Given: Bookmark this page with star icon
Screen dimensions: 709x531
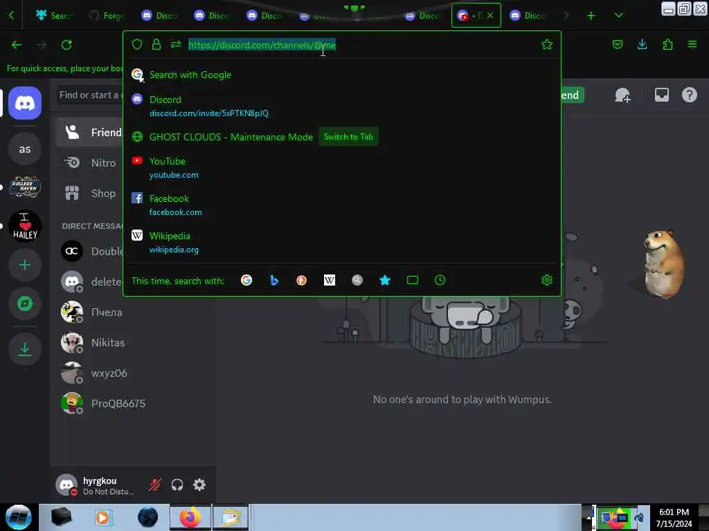Looking at the screenshot, I should (x=547, y=44).
